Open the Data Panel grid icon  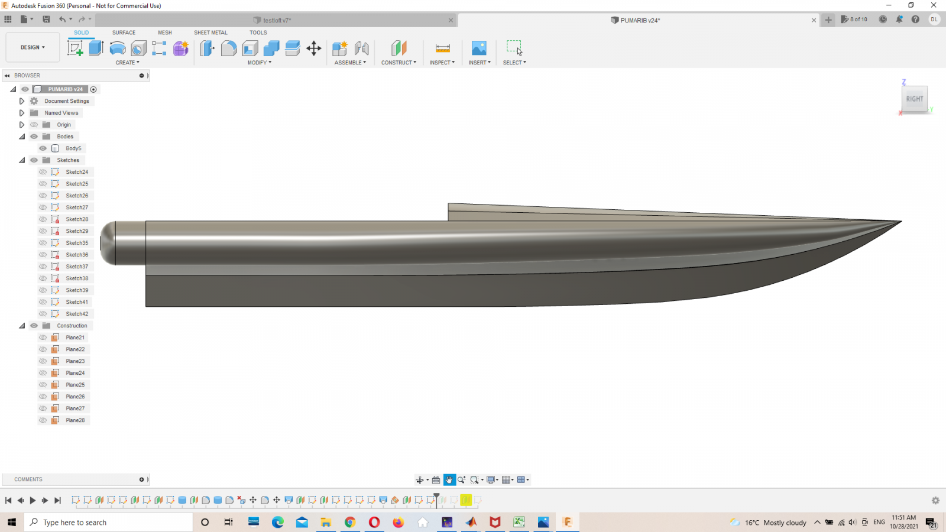point(8,20)
